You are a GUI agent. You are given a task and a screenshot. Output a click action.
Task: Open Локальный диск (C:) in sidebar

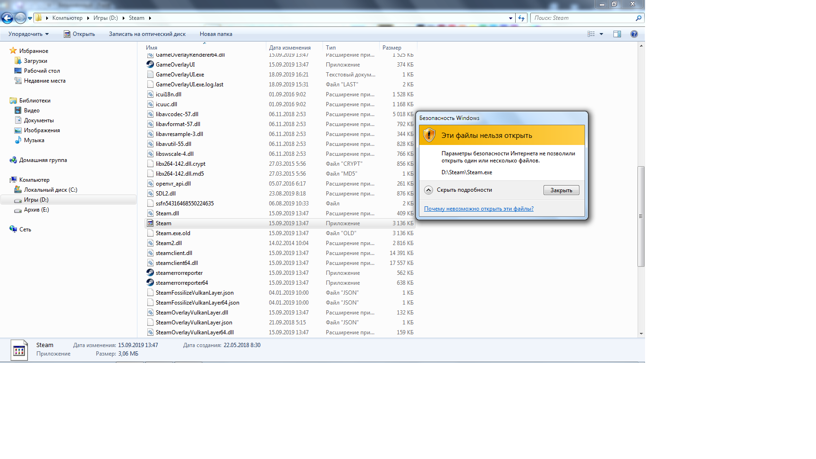coord(51,190)
